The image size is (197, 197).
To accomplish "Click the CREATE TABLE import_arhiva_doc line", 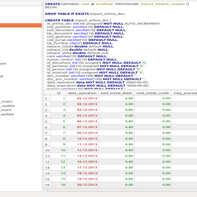I will coord(78,20).
